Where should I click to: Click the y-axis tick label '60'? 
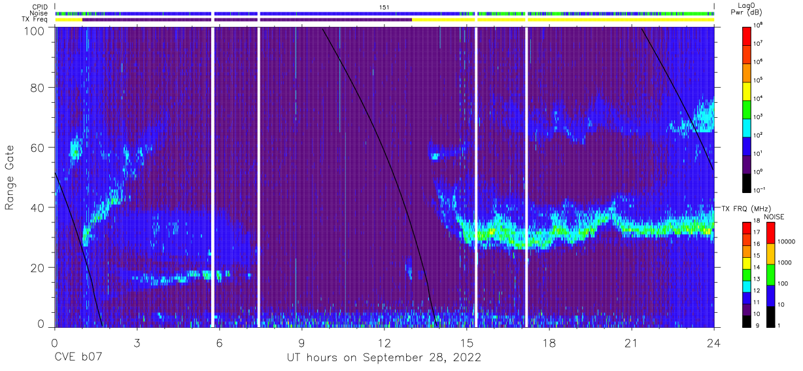click(x=37, y=147)
